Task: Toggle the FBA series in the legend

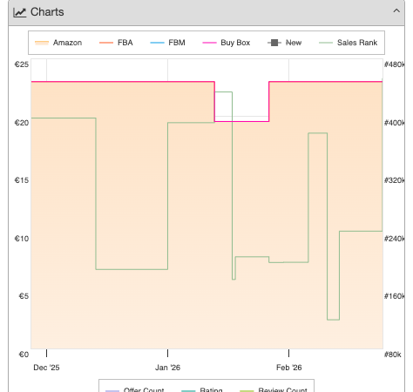Action: tap(116, 43)
